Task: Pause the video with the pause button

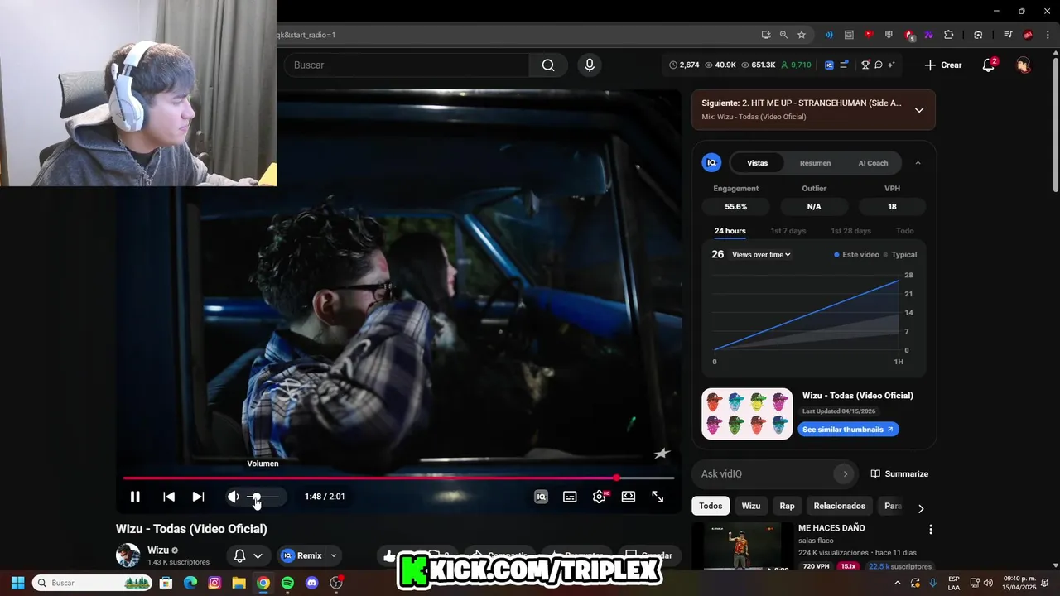Action: (135, 497)
